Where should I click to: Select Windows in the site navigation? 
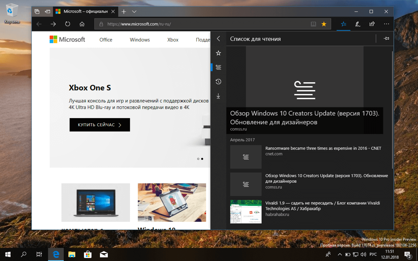(139, 39)
